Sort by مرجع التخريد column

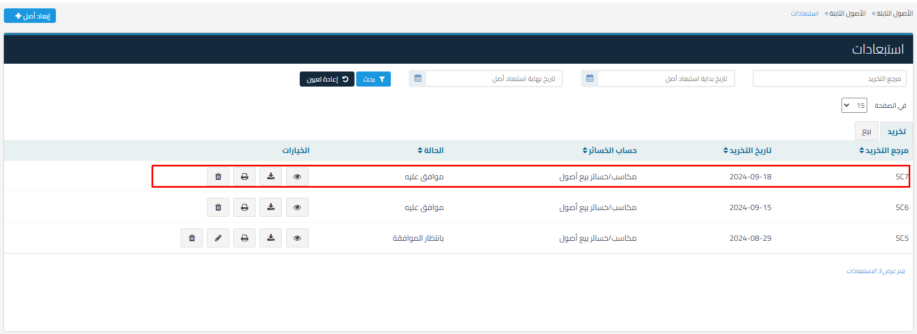pyautogui.click(x=883, y=151)
